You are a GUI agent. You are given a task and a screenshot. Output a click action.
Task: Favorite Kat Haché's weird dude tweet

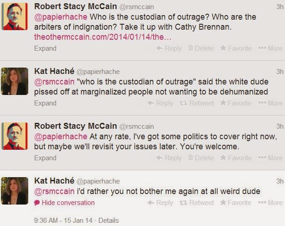pos(236,203)
